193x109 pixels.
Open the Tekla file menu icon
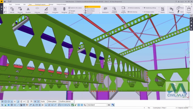[2, 2]
